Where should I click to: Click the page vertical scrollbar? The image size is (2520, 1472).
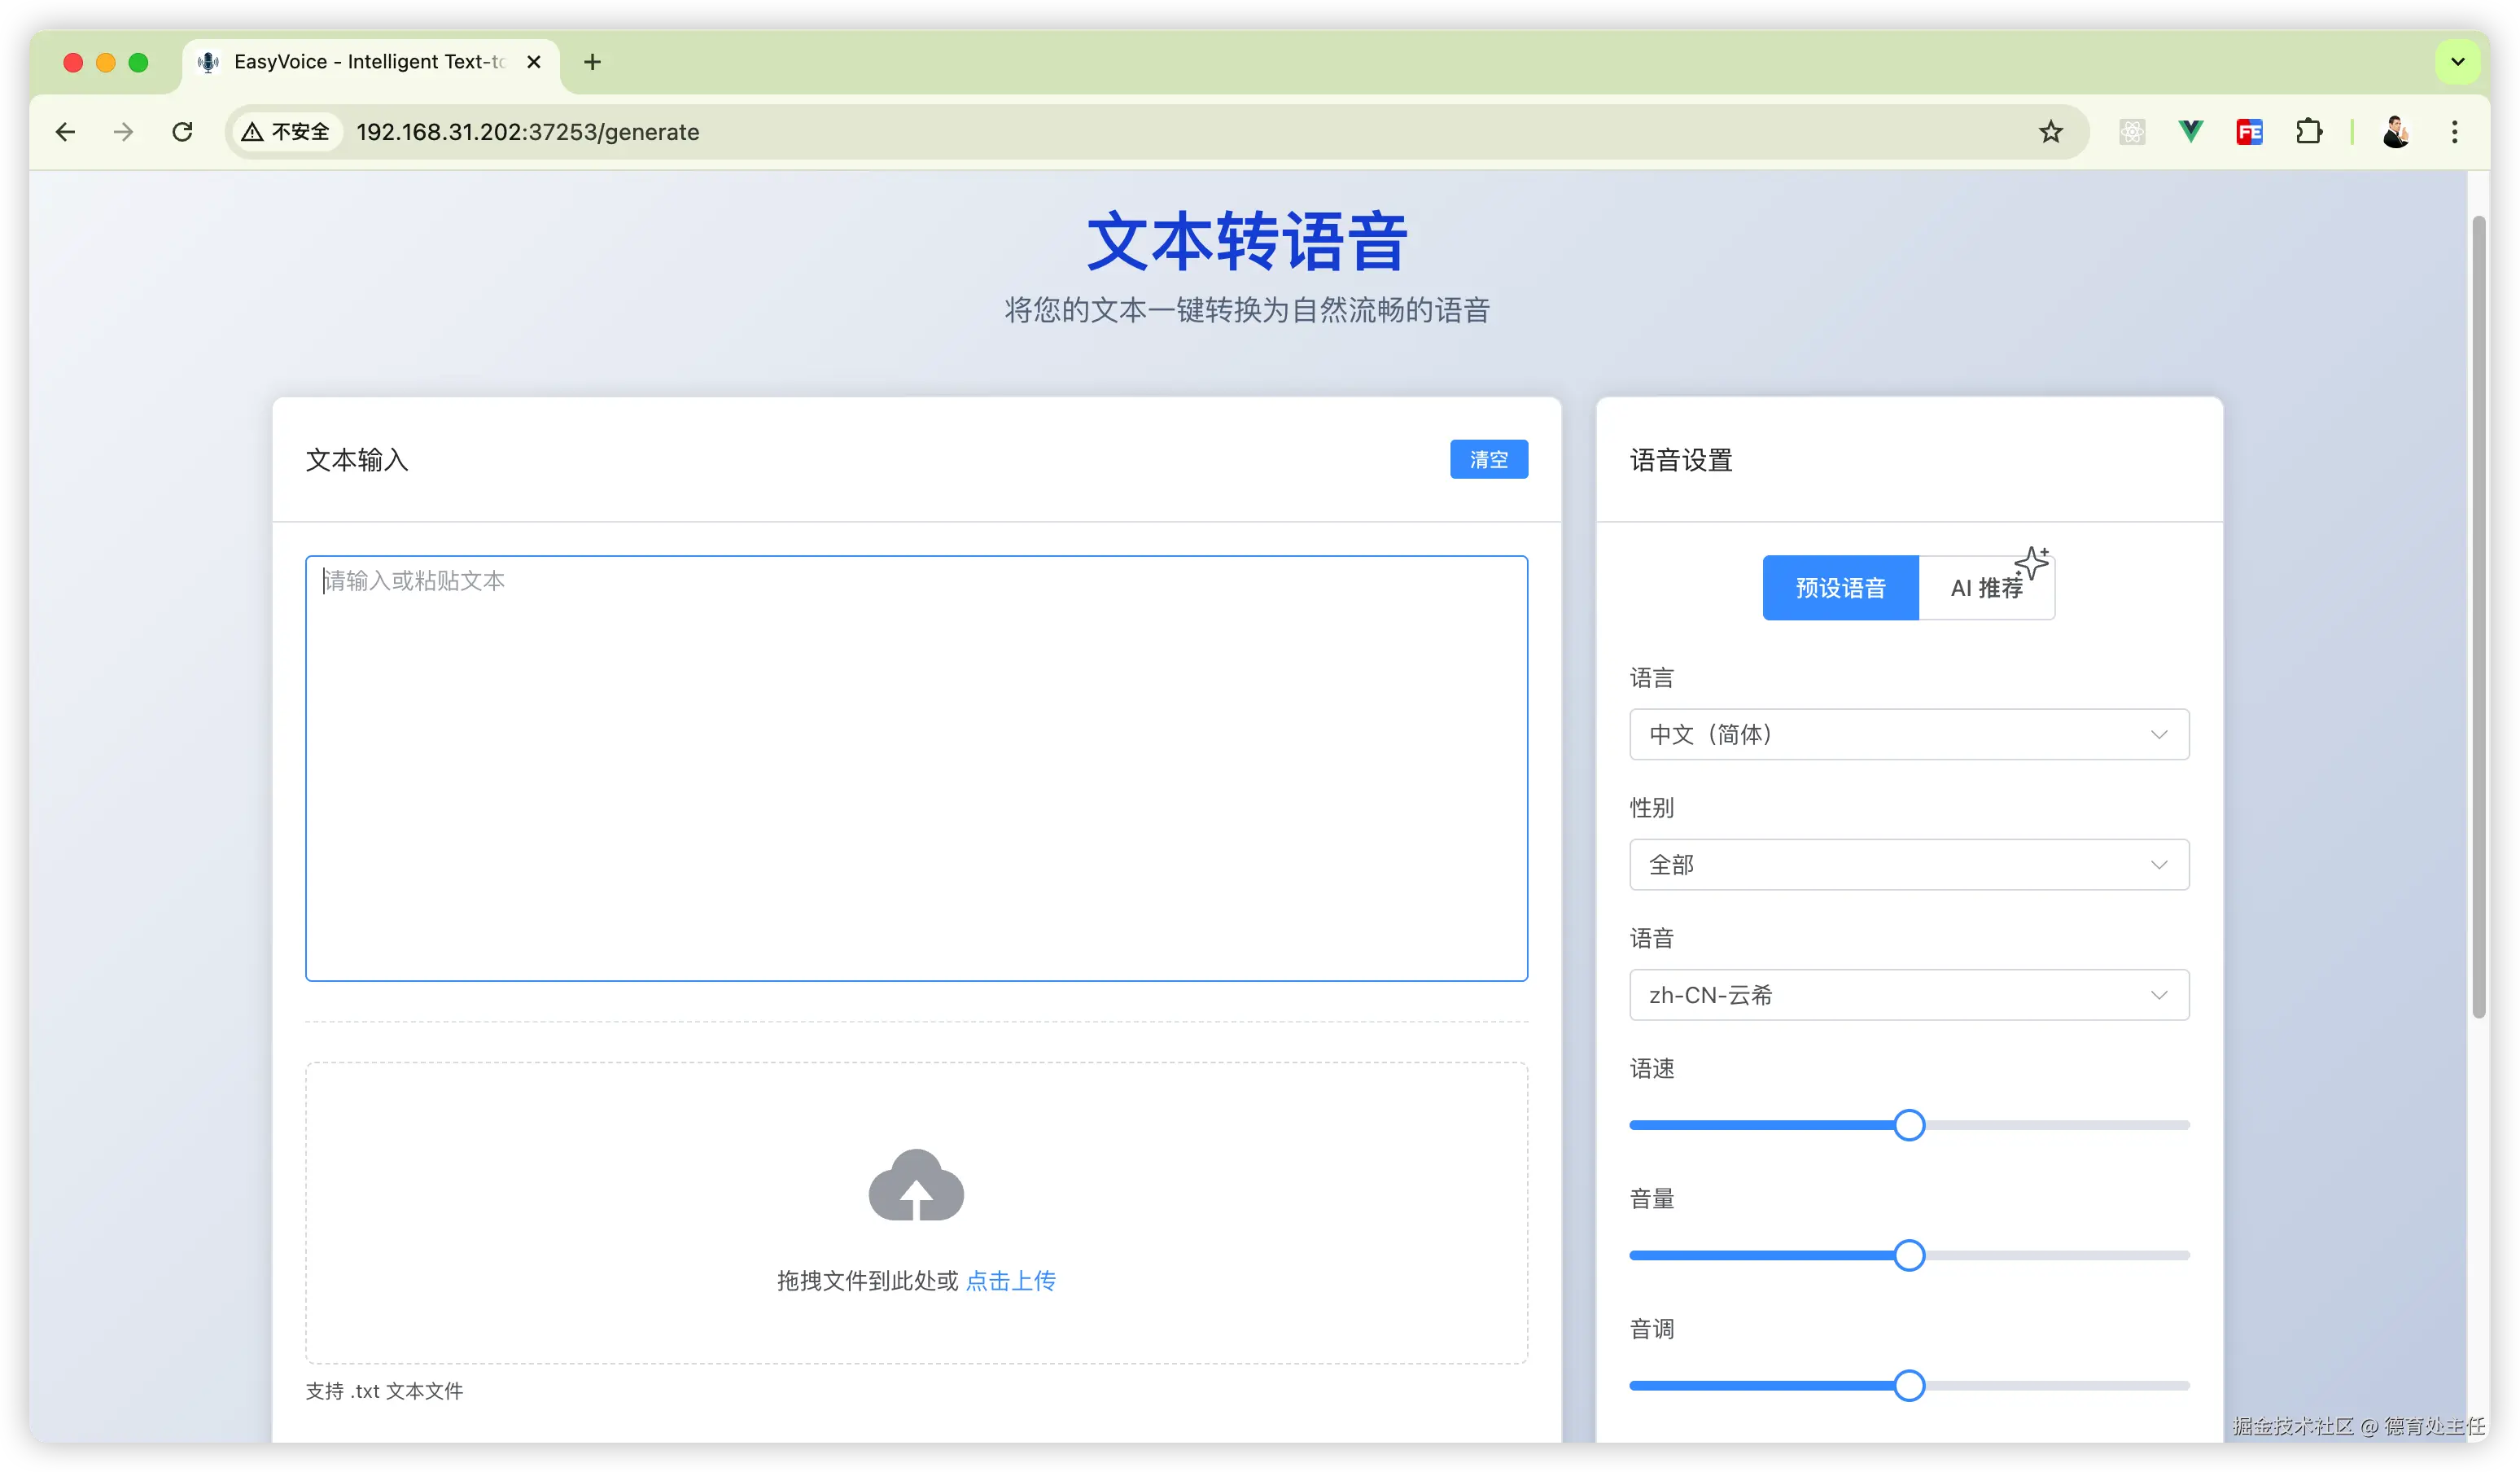pos(2479,617)
